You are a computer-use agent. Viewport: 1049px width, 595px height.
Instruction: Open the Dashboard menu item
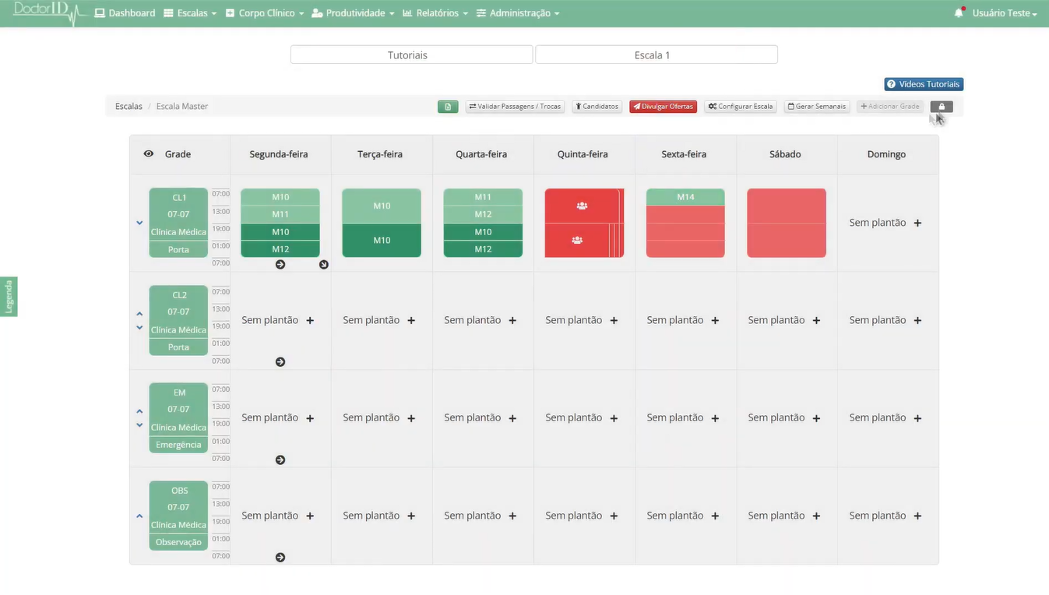click(125, 13)
